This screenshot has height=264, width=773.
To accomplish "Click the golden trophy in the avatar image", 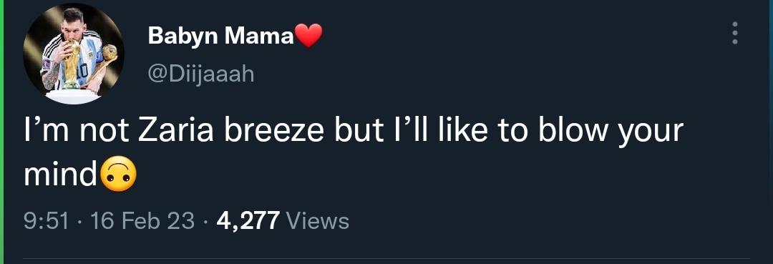I will tap(72, 65).
